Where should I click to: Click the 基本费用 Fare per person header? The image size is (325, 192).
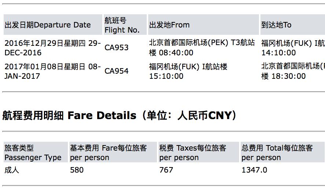pos(108,153)
